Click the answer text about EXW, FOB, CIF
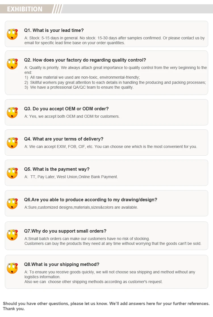This screenshot has width=213, height=317. pyautogui.click(x=110, y=147)
